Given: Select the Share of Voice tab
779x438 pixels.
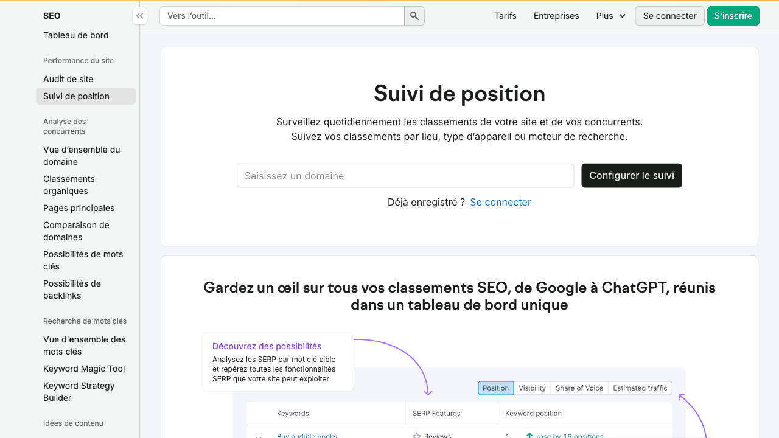Looking at the screenshot, I should [579, 388].
